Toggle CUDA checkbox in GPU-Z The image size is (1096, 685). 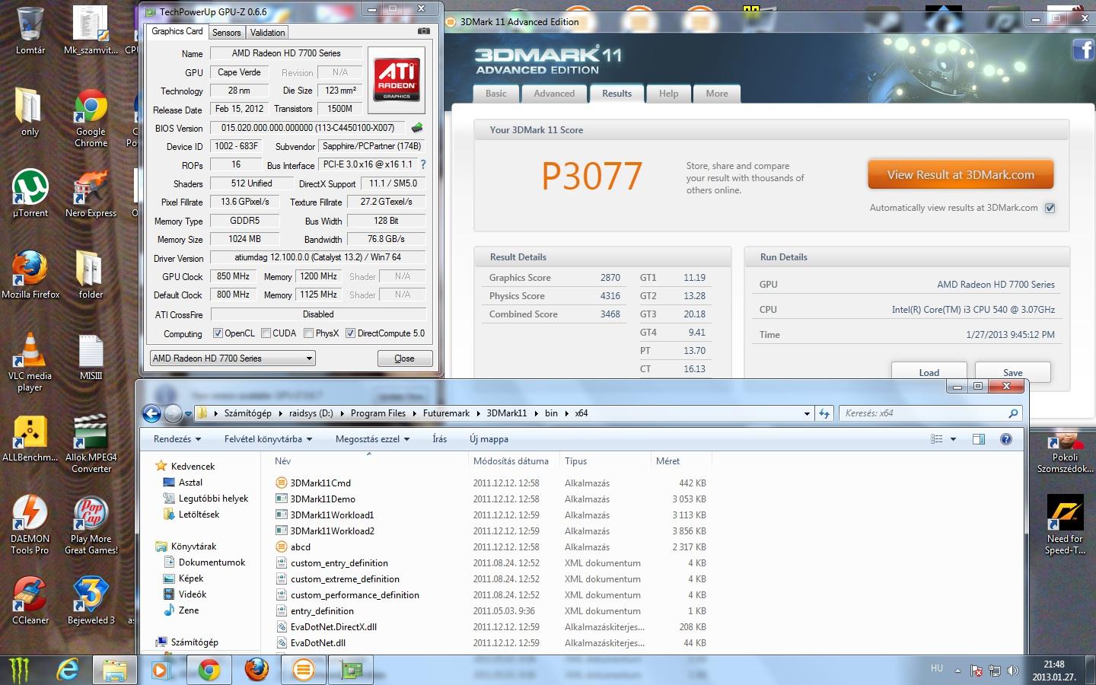pos(266,333)
